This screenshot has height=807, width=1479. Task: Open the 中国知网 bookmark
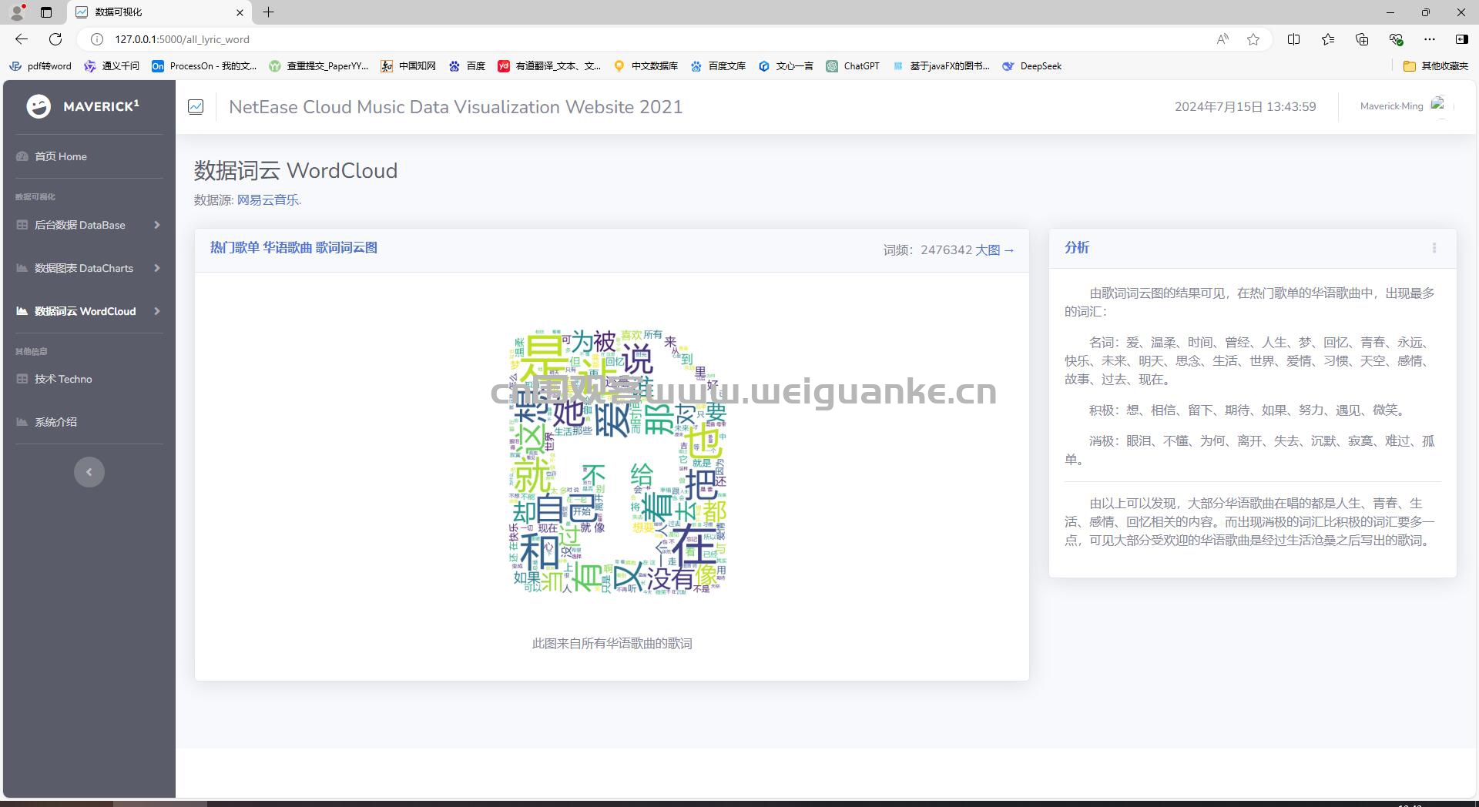pos(408,66)
